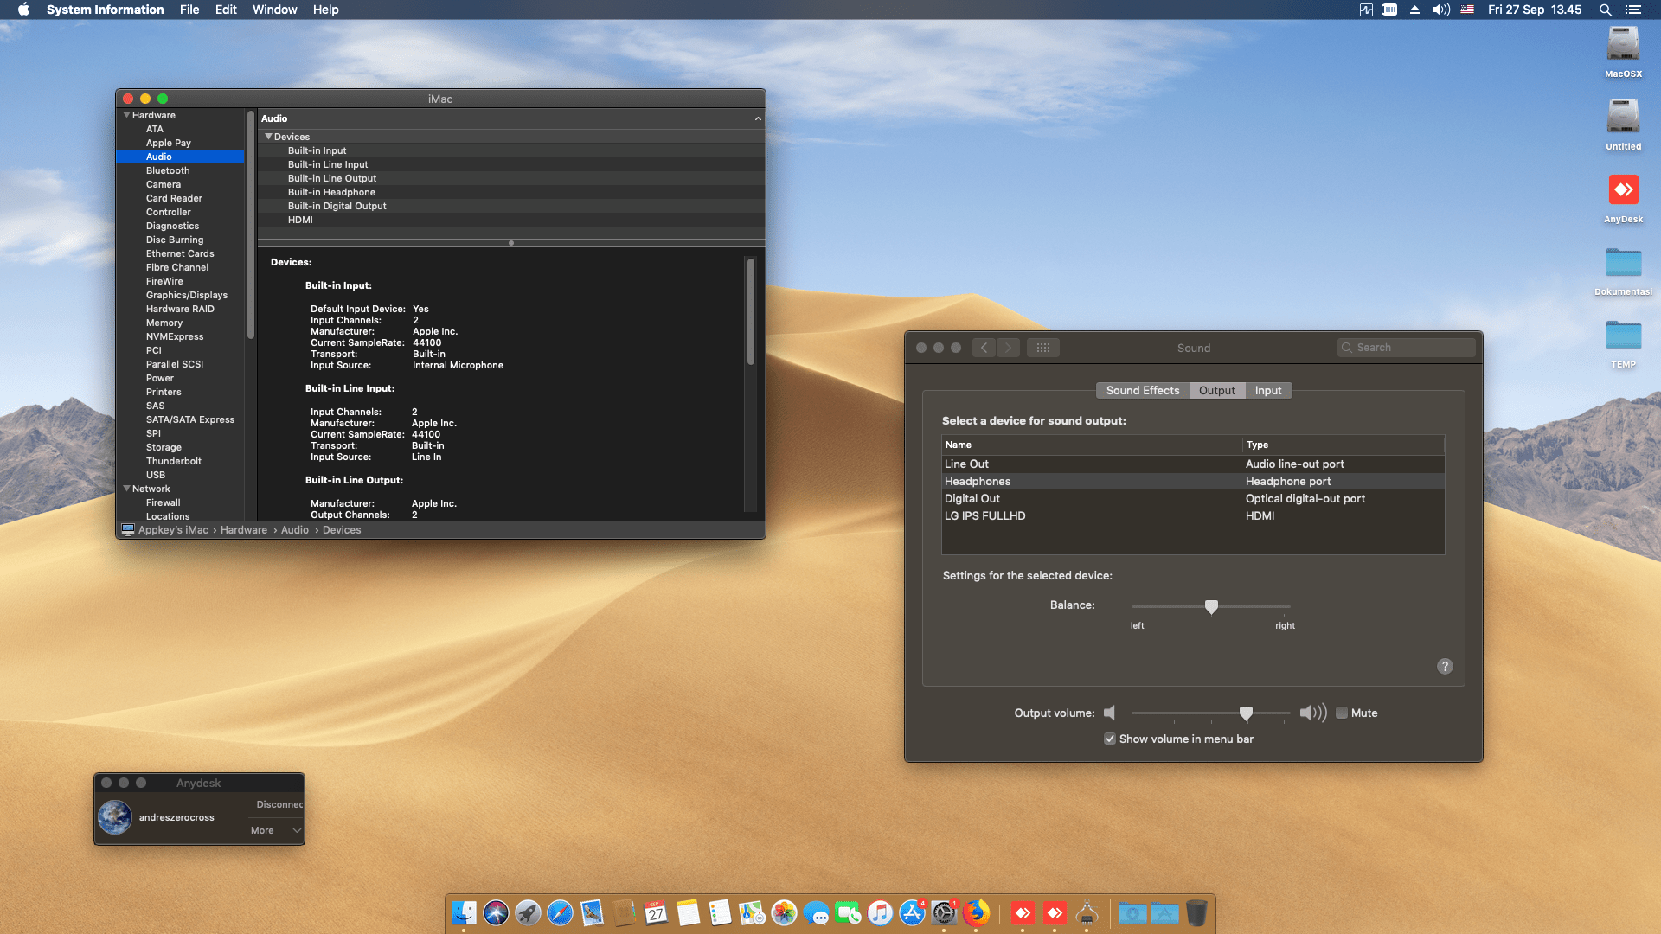Open More dropdown in Anydesk window
Image resolution: width=1661 pixels, height=934 pixels.
pos(276,830)
